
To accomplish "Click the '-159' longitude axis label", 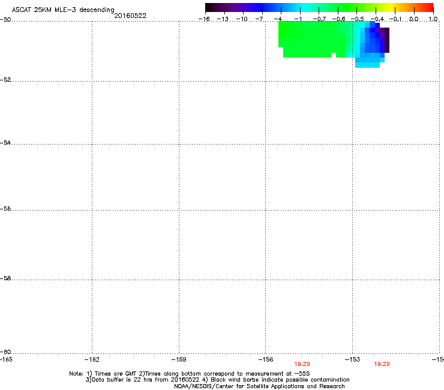I will click(x=179, y=359).
